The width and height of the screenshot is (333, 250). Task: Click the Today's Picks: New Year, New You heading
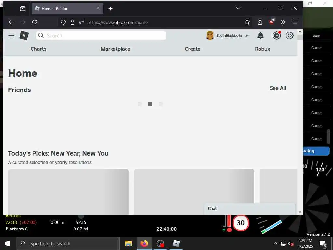58,154
